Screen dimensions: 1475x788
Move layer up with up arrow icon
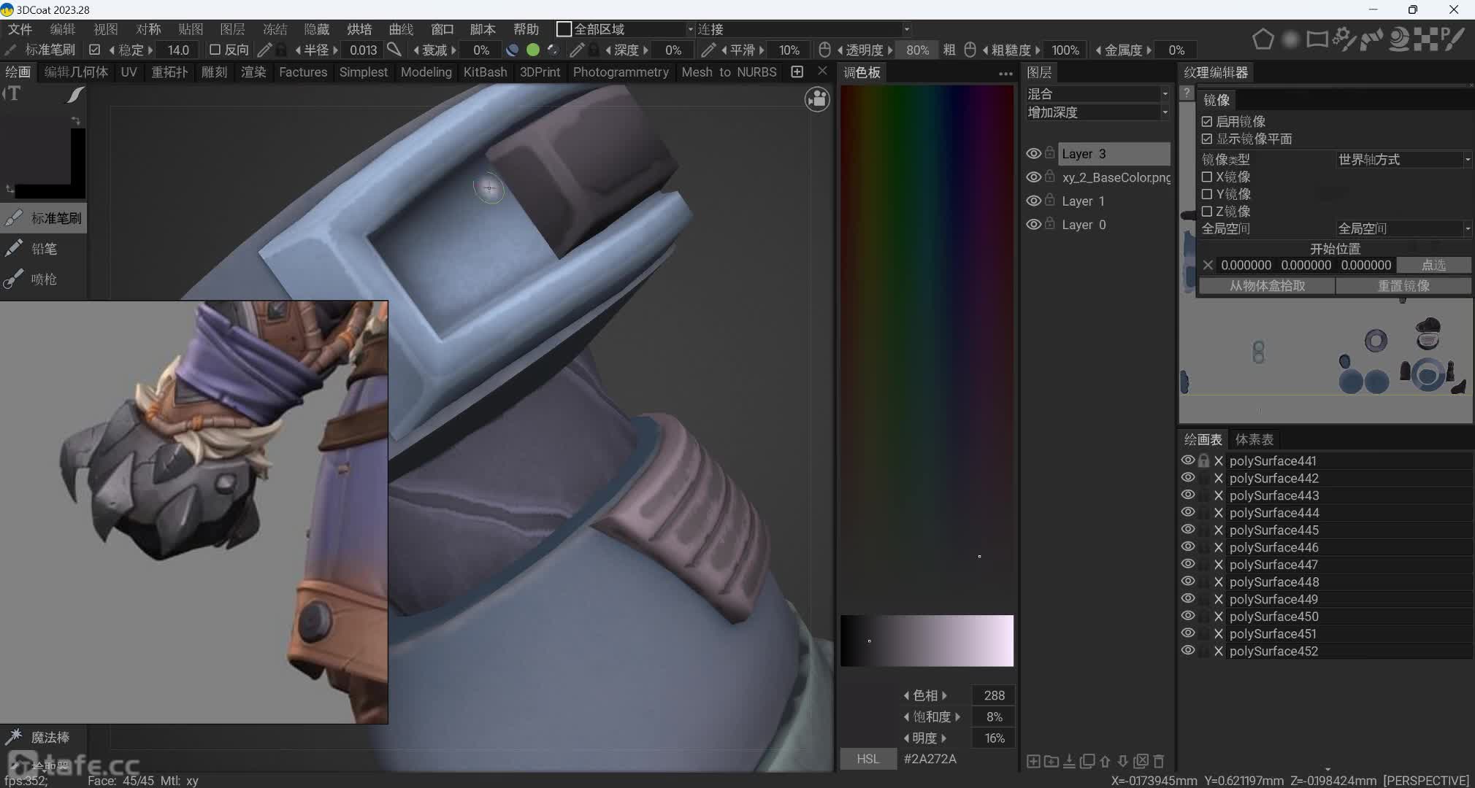(x=1105, y=762)
